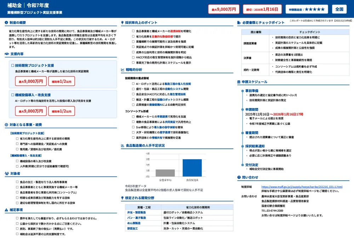Click the icon beside 想定される開発分野
This screenshot has width=354, height=250.
click(x=122, y=198)
